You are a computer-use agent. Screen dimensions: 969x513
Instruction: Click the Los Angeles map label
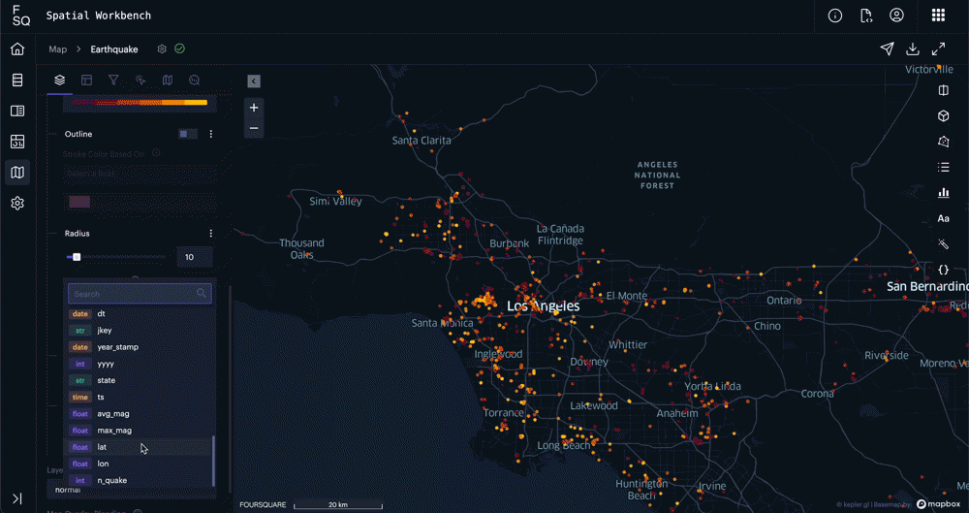(x=544, y=305)
